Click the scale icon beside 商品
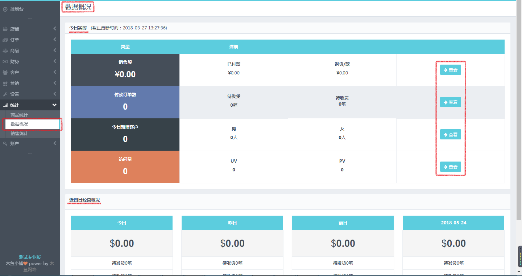Image resolution: width=522 pixels, height=277 pixels. coord(5,51)
